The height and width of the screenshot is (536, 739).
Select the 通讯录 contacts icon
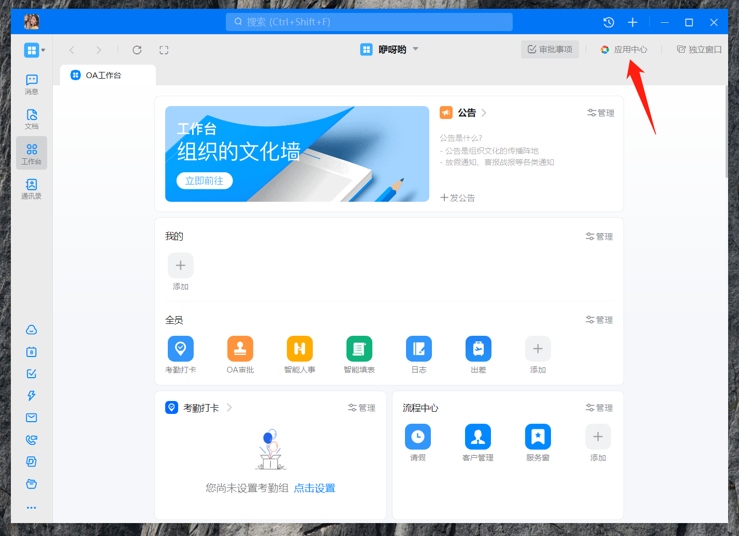point(32,189)
